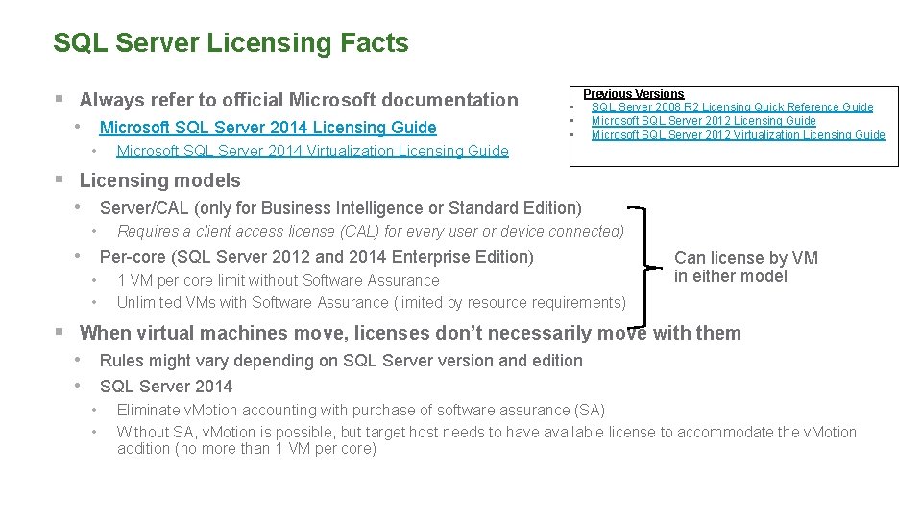Image resolution: width=922 pixels, height=518 pixels.
Task: Click 'Can license by VM in either model' note
Action: click(x=745, y=267)
